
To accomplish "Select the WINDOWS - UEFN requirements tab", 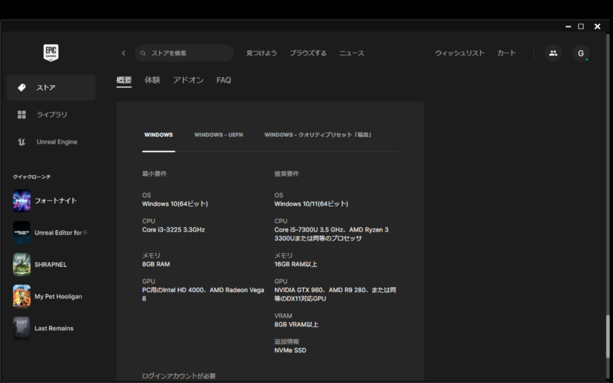I will pos(219,135).
